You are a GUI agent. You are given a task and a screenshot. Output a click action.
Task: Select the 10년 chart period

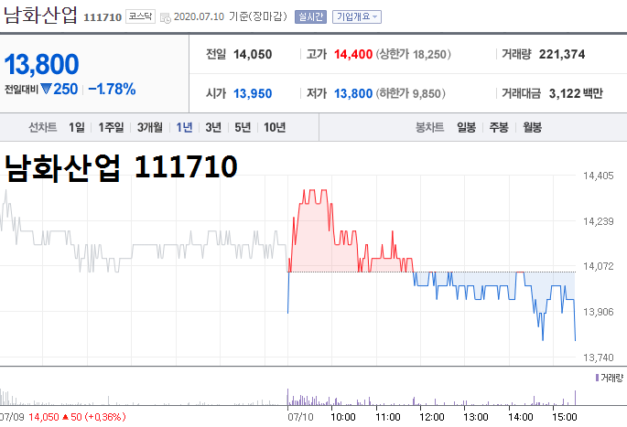[x=275, y=127]
